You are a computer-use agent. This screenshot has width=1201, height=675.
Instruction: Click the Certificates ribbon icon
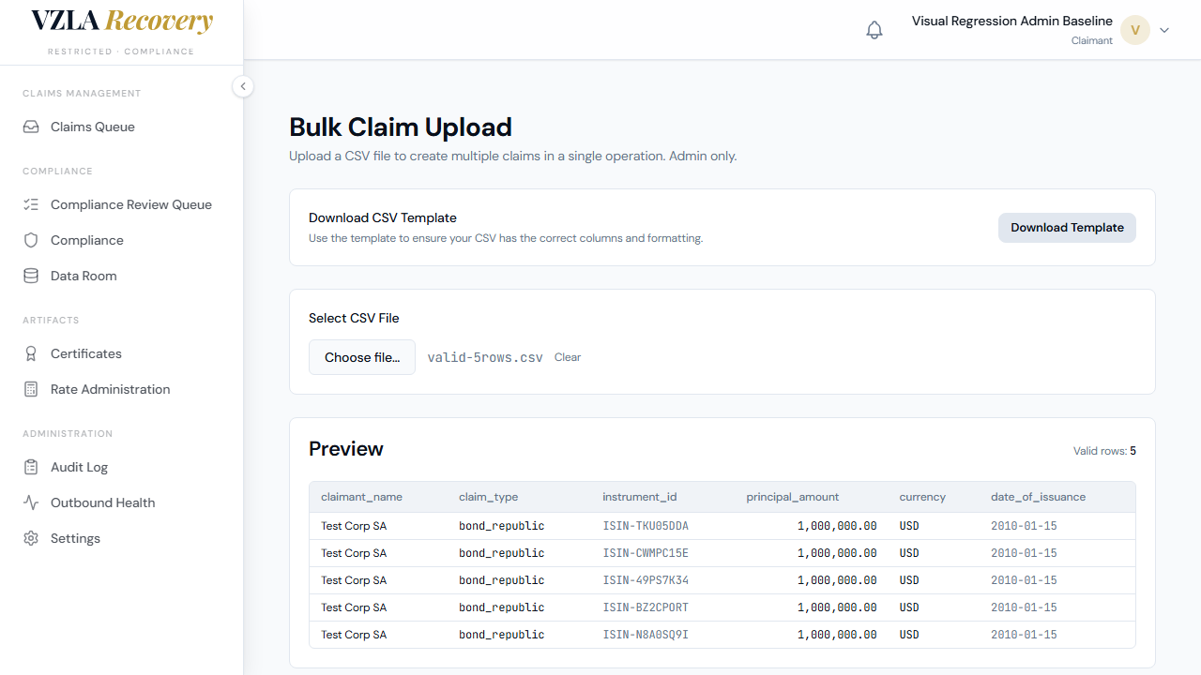coord(31,353)
